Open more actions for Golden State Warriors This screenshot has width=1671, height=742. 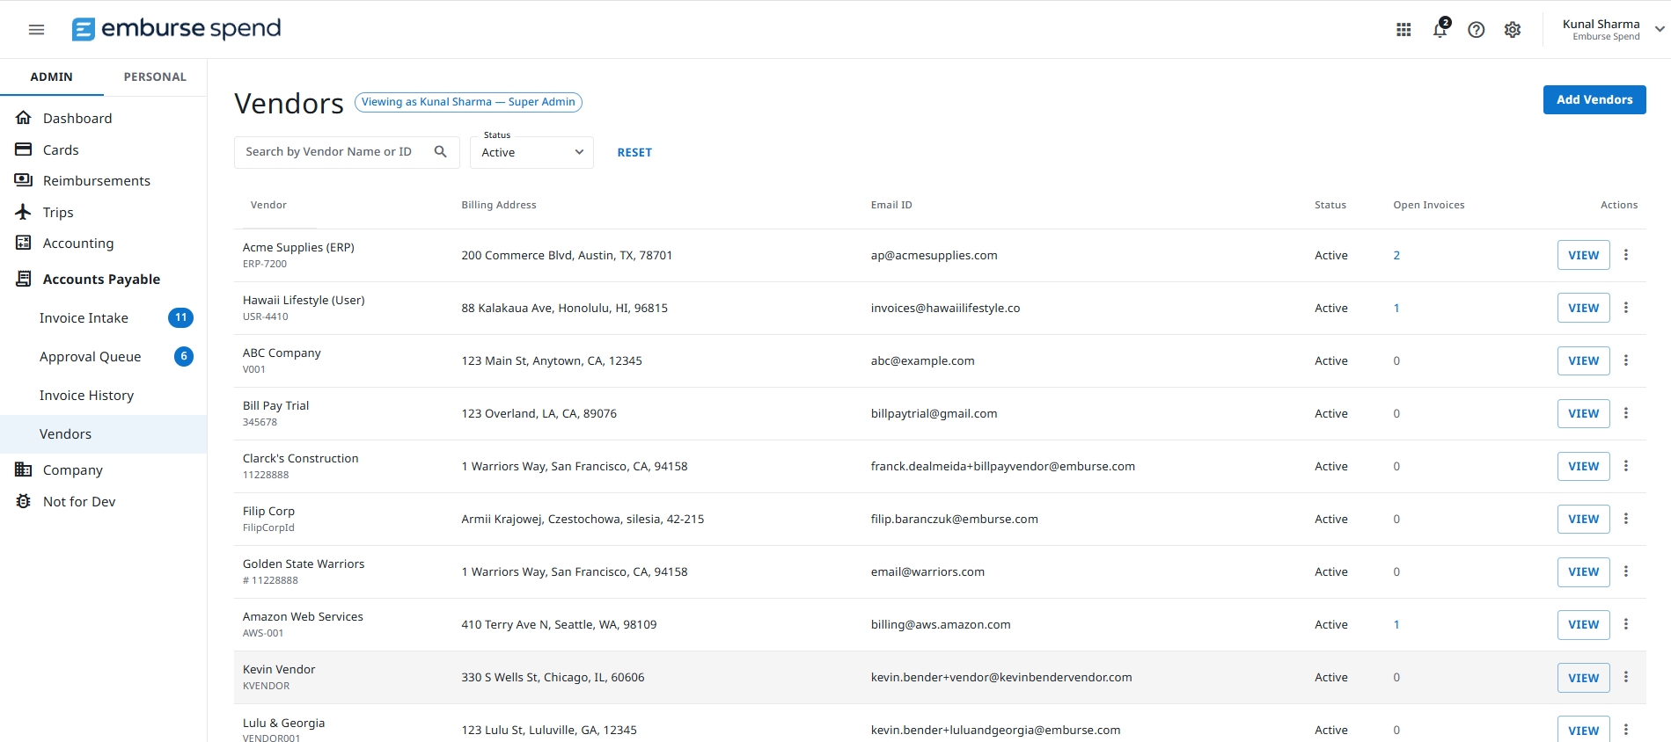1625,571
